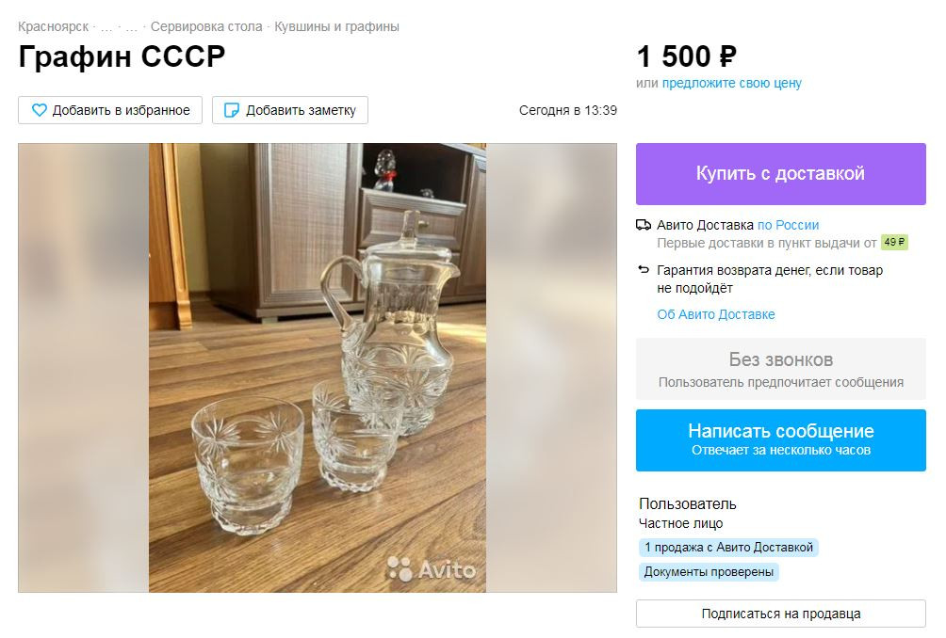Click the Пользователь seller name
Screen dimensions: 946x638
point(687,503)
